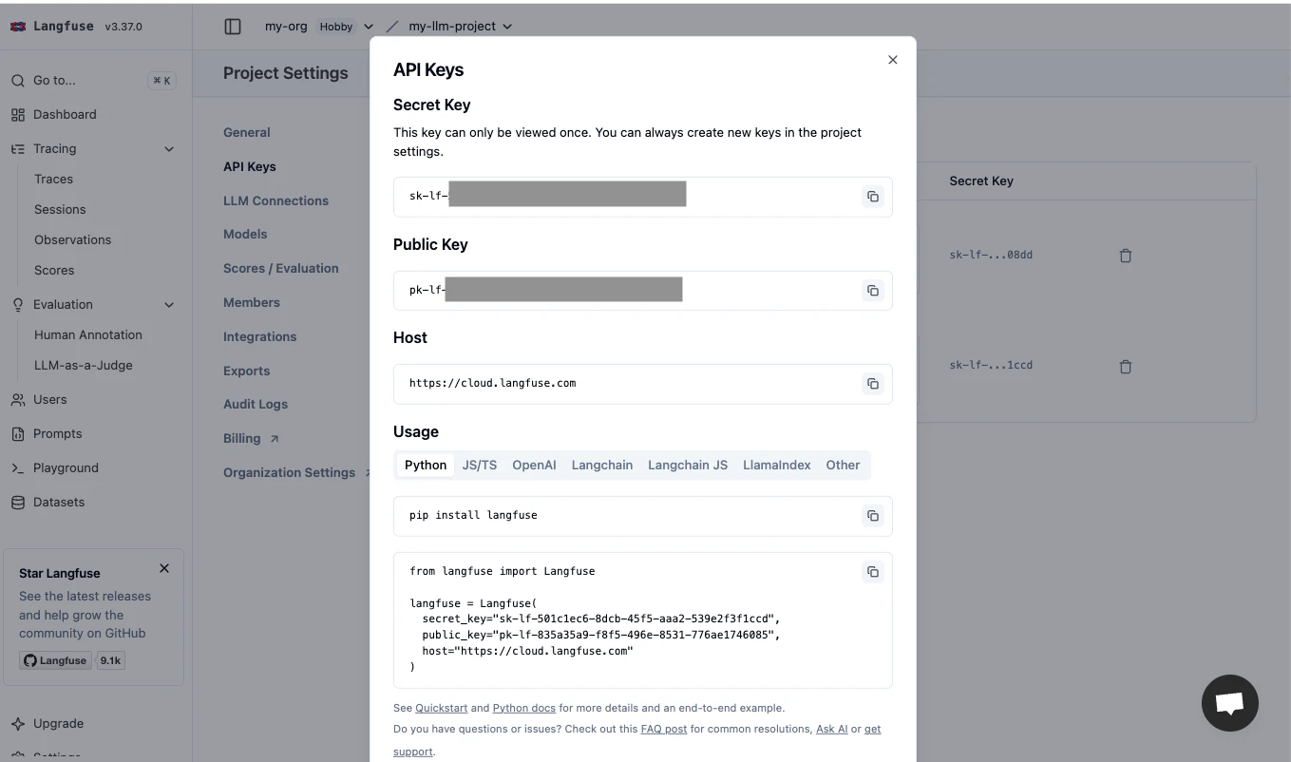
Task: Open the support chat bubble
Action: (x=1229, y=703)
